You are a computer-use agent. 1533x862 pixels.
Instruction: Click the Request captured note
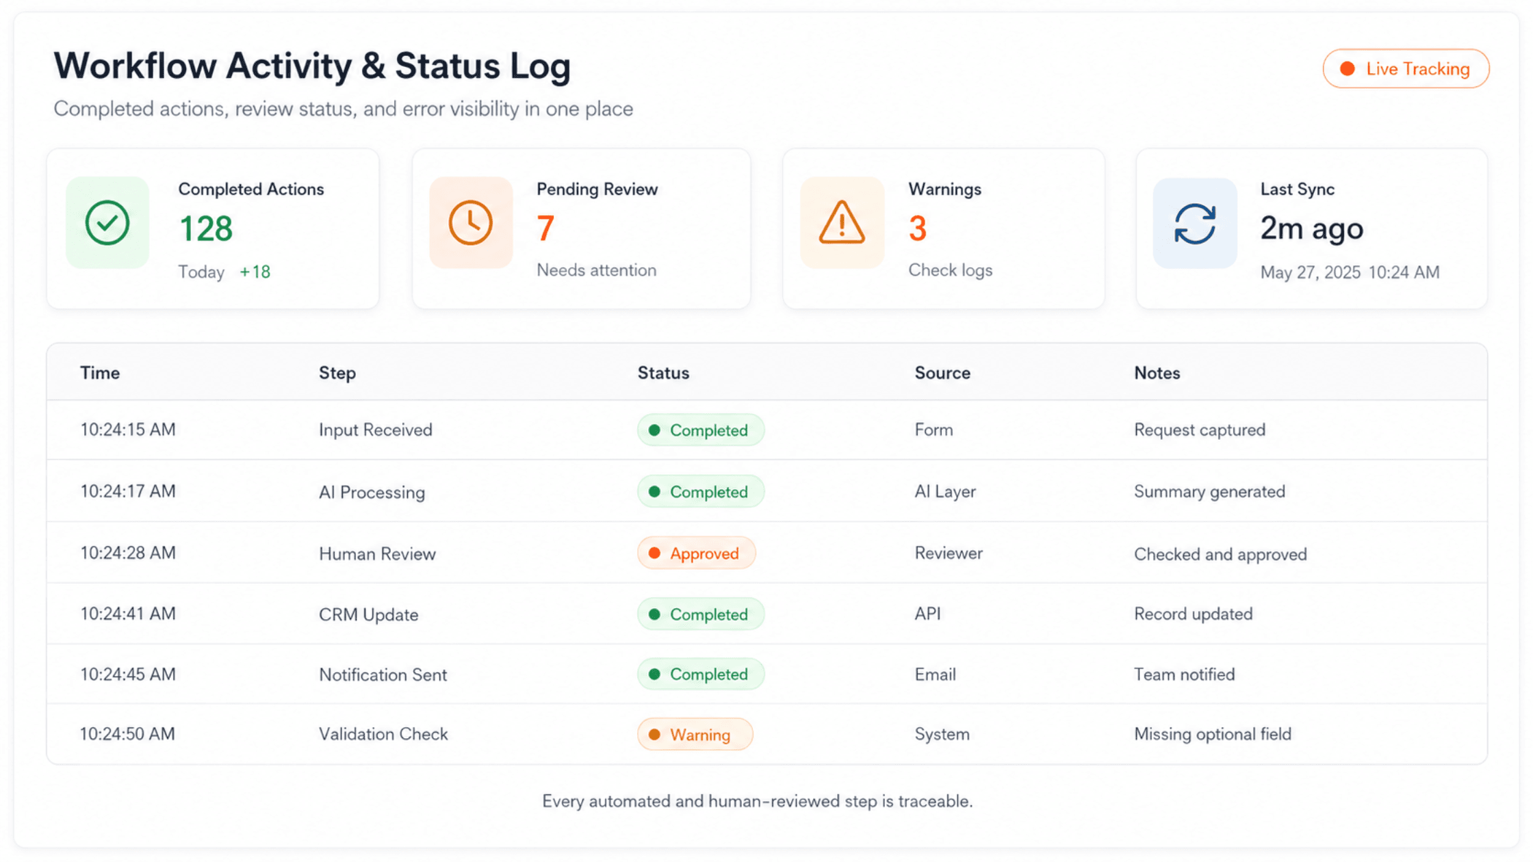click(x=1200, y=430)
